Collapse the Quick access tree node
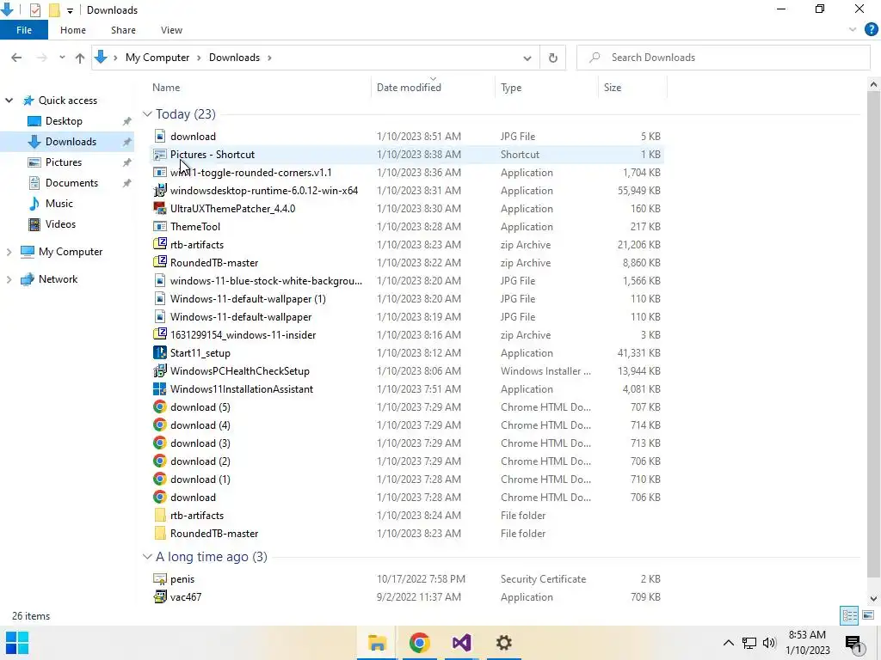This screenshot has width=881, height=660. (x=9, y=101)
